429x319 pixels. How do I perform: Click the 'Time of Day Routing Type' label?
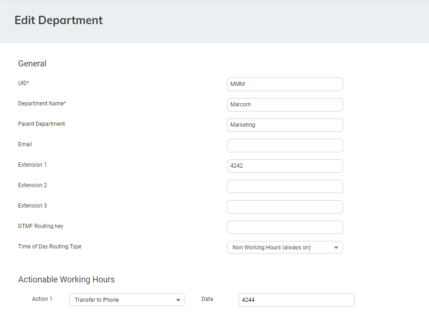[50, 247]
